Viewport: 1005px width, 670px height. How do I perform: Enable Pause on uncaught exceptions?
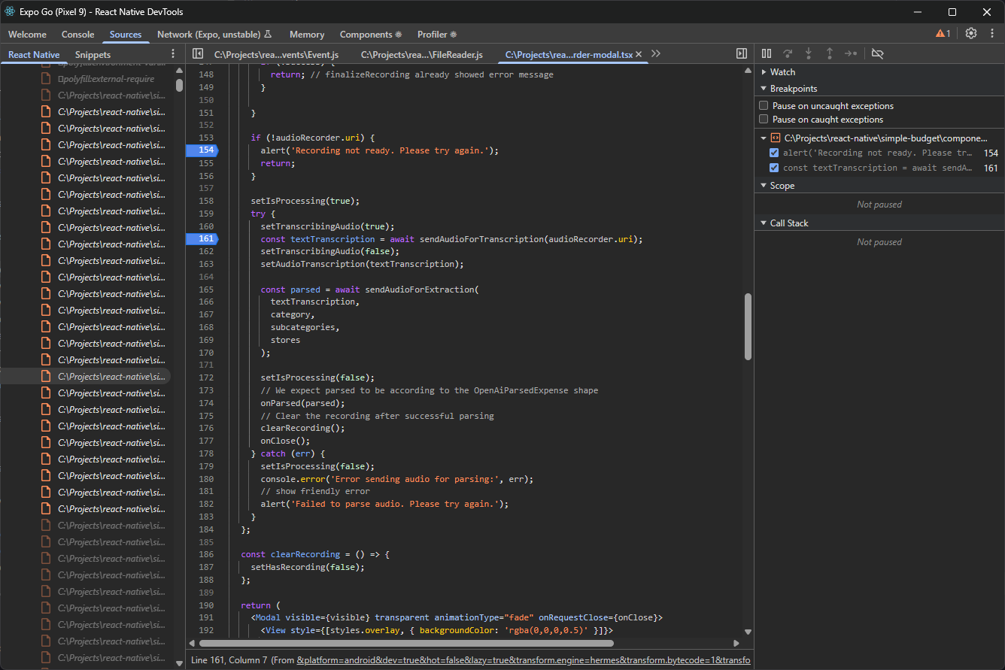click(763, 105)
